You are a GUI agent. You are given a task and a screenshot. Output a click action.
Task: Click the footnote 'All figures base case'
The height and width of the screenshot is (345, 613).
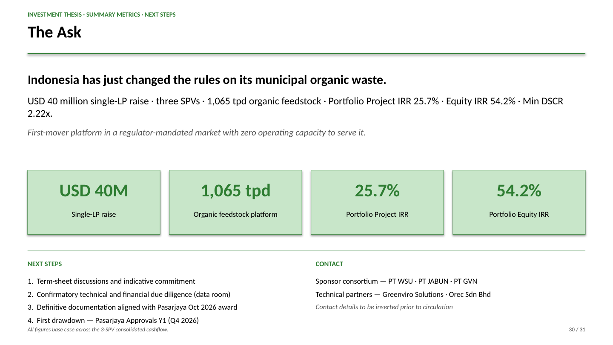pos(98,330)
